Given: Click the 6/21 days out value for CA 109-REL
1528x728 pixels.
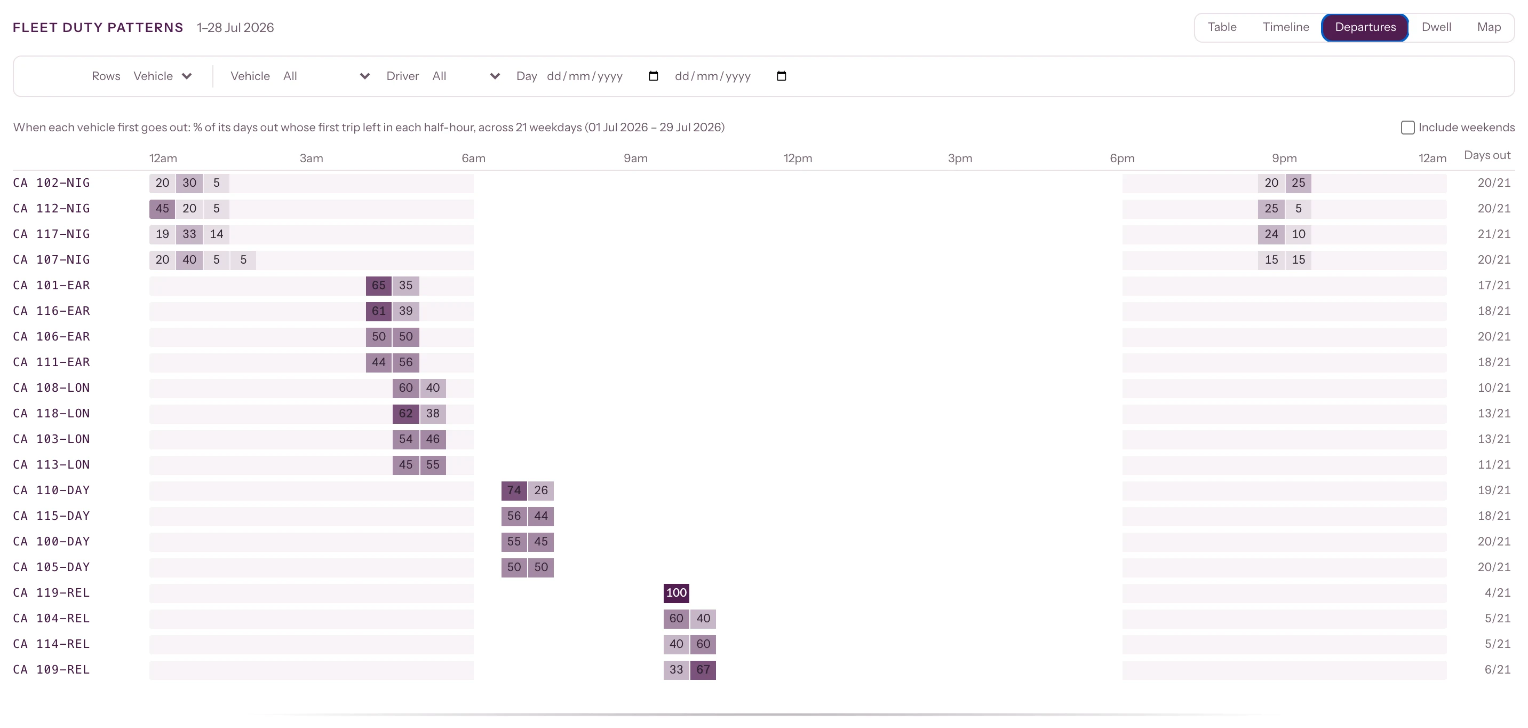Looking at the screenshot, I should (1497, 670).
